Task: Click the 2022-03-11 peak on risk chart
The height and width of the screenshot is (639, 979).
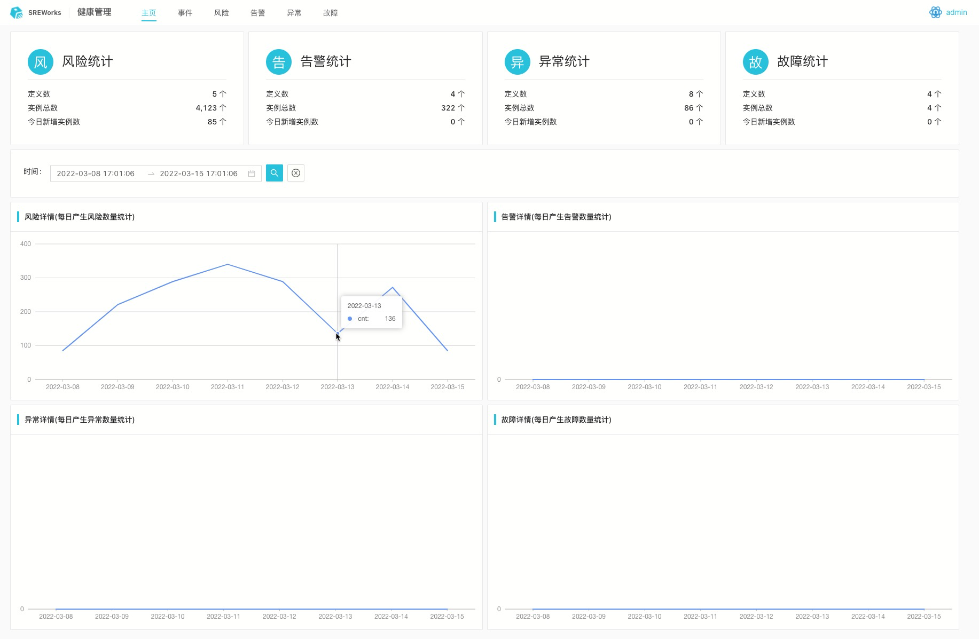Action: pyautogui.click(x=228, y=264)
